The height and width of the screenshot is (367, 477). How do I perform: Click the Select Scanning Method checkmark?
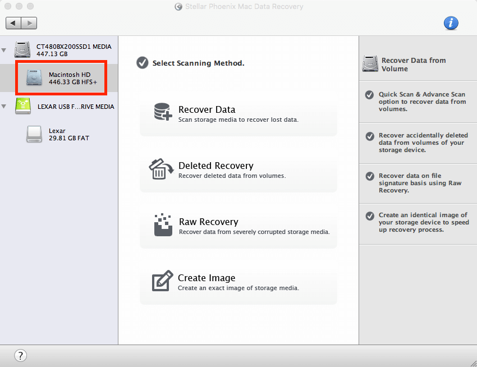pos(143,63)
